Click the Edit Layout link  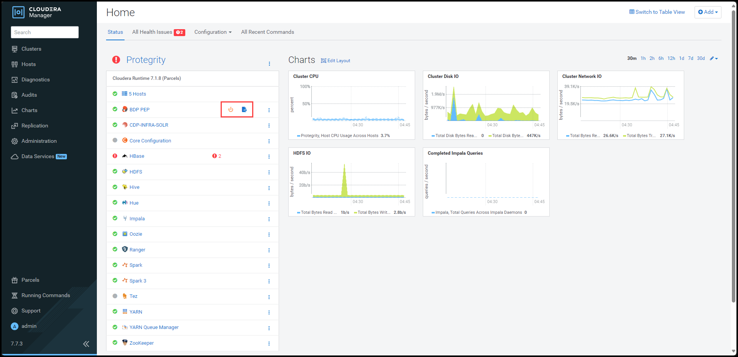tap(336, 61)
